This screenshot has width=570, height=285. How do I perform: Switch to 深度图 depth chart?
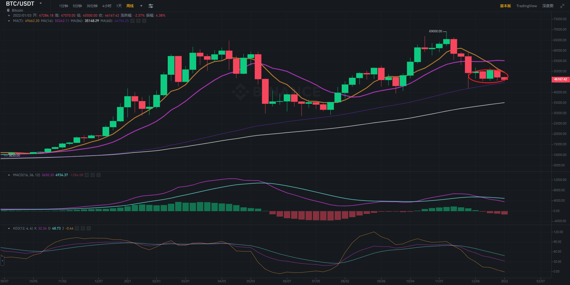click(548, 6)
